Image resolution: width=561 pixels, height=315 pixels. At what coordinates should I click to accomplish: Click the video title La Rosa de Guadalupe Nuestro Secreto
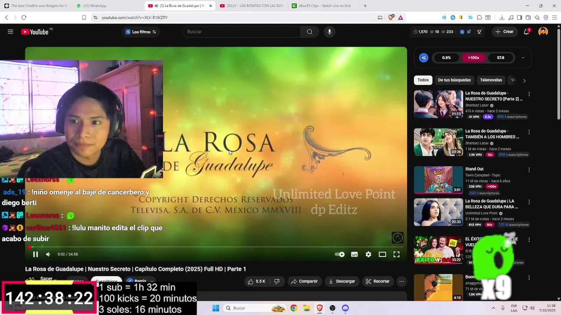click(135, 269)
